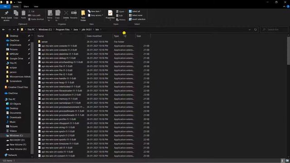Open Network in navigation pane
The height and width of the screenshot is (163, 290).
[x=12, y=155]
